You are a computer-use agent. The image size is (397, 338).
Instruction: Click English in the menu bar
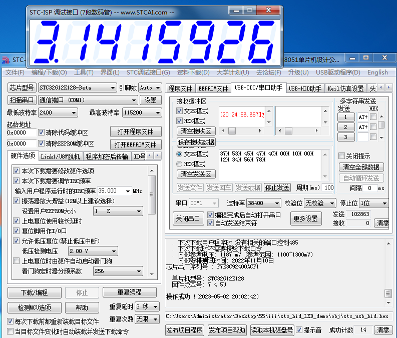pyautogui.click(x=377, y=72)
